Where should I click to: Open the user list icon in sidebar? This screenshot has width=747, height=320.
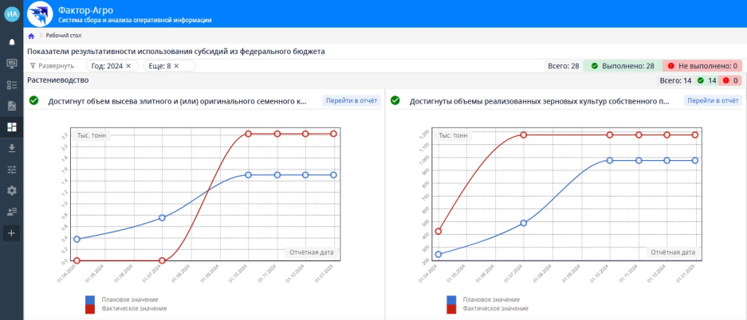point(11,212)
